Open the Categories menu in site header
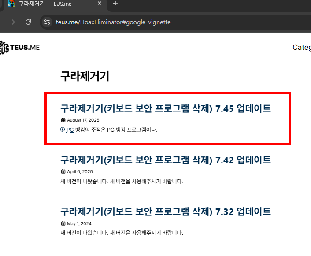Image resolution: width=311 pixels, height=256 pixels. tap(302, 48)
